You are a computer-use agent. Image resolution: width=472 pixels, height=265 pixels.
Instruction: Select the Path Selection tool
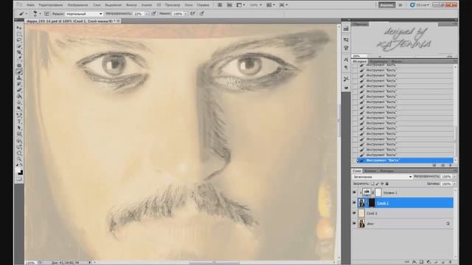[x=19, y=127]
